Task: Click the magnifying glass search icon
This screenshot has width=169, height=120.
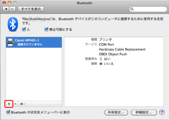Action: click(132, 9)
